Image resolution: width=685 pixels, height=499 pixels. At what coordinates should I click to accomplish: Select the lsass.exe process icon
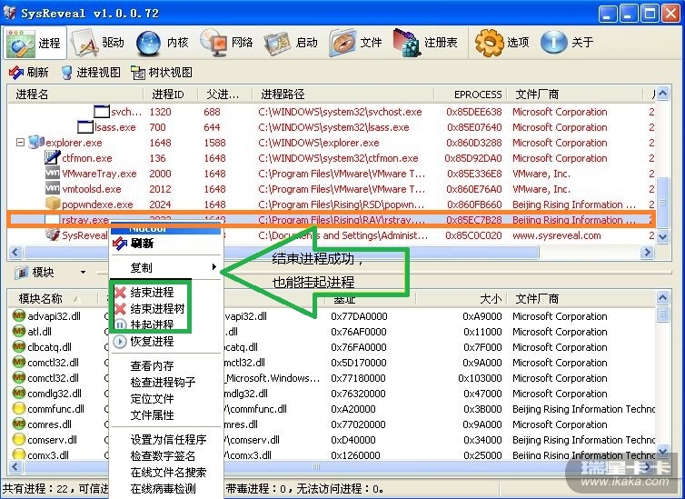click(84, 127)
